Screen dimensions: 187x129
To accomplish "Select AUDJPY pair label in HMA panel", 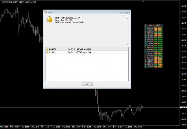I will tap(150, 30).
